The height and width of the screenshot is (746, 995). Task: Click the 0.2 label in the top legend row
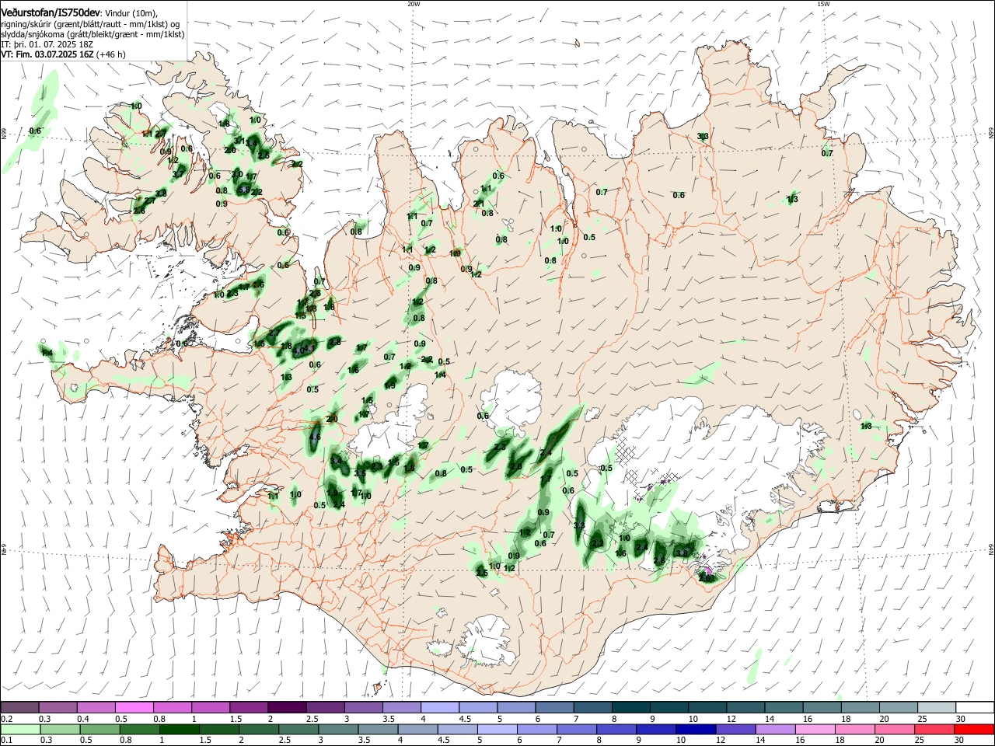click(x=7, y=719)
